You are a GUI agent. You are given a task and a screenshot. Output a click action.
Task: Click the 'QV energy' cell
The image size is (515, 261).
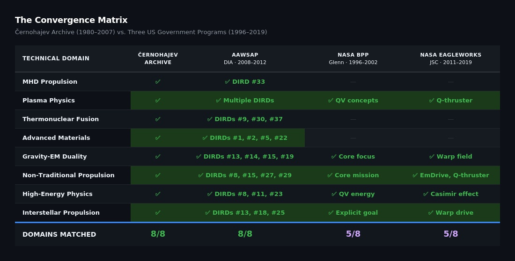click(x=353, y=194)
